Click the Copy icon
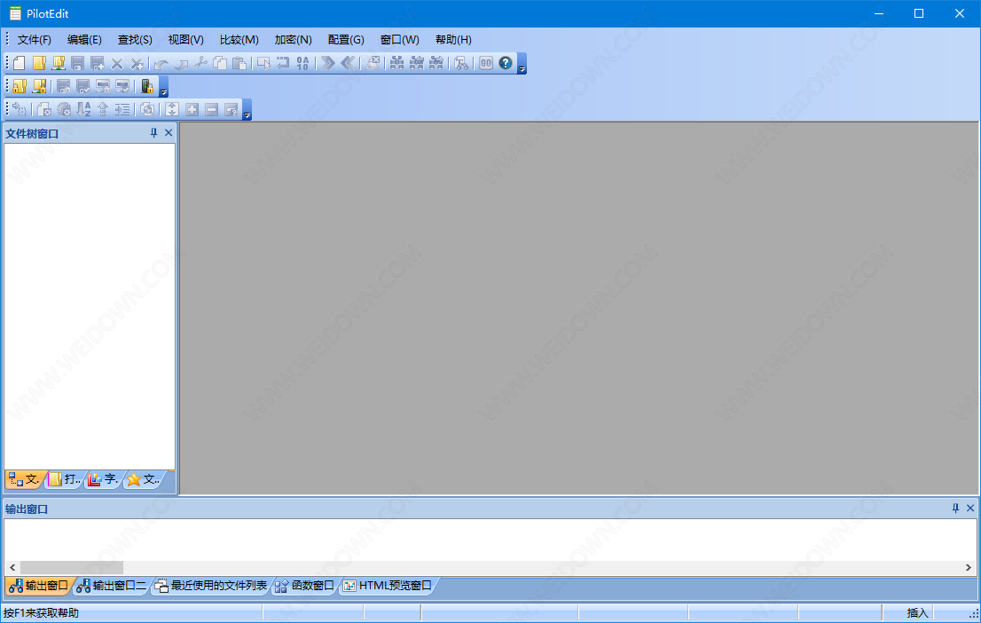 click(220, 63)
